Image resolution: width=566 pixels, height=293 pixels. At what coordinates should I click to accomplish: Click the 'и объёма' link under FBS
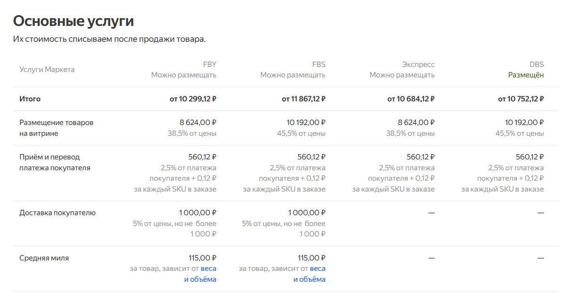(309, 279)
